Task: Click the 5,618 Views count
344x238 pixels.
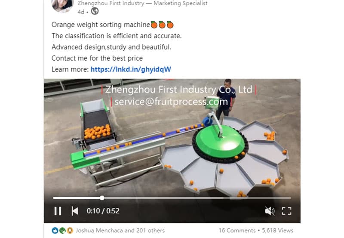Action: [277, 230]
